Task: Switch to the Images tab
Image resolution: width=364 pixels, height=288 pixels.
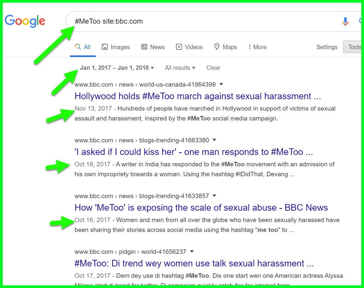Action: tap(116, 47)
